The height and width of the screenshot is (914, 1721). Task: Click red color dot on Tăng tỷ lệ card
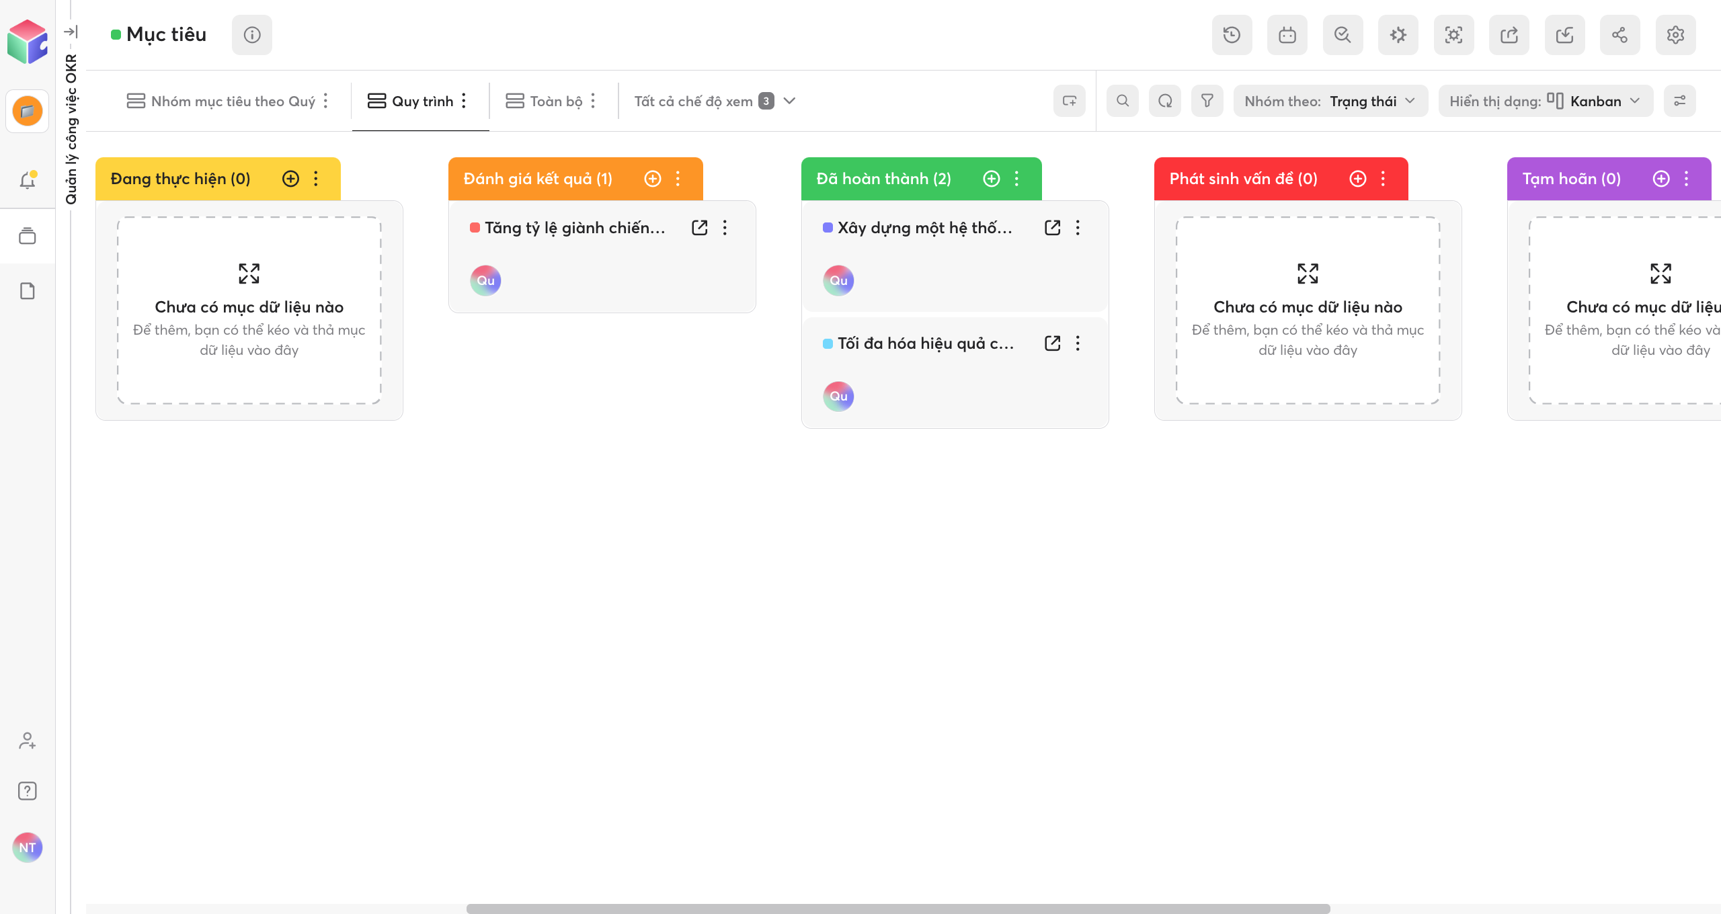pyautogui.click(x=475, y=228)
